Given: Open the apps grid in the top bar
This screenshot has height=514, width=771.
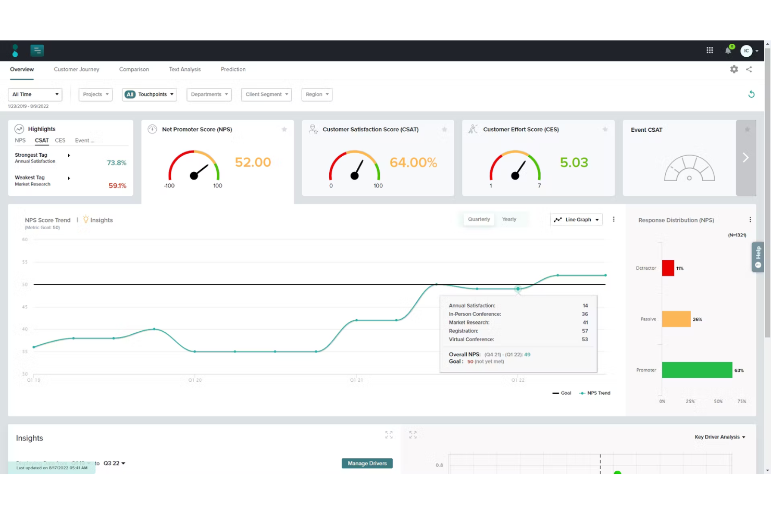Looking at the screenshot, I should [x=710, y=51].
